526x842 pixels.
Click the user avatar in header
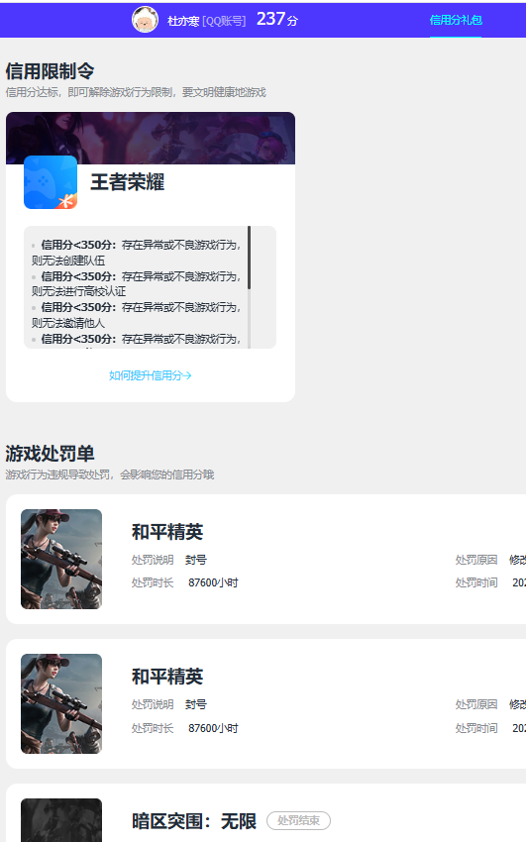tap(145, 20)
